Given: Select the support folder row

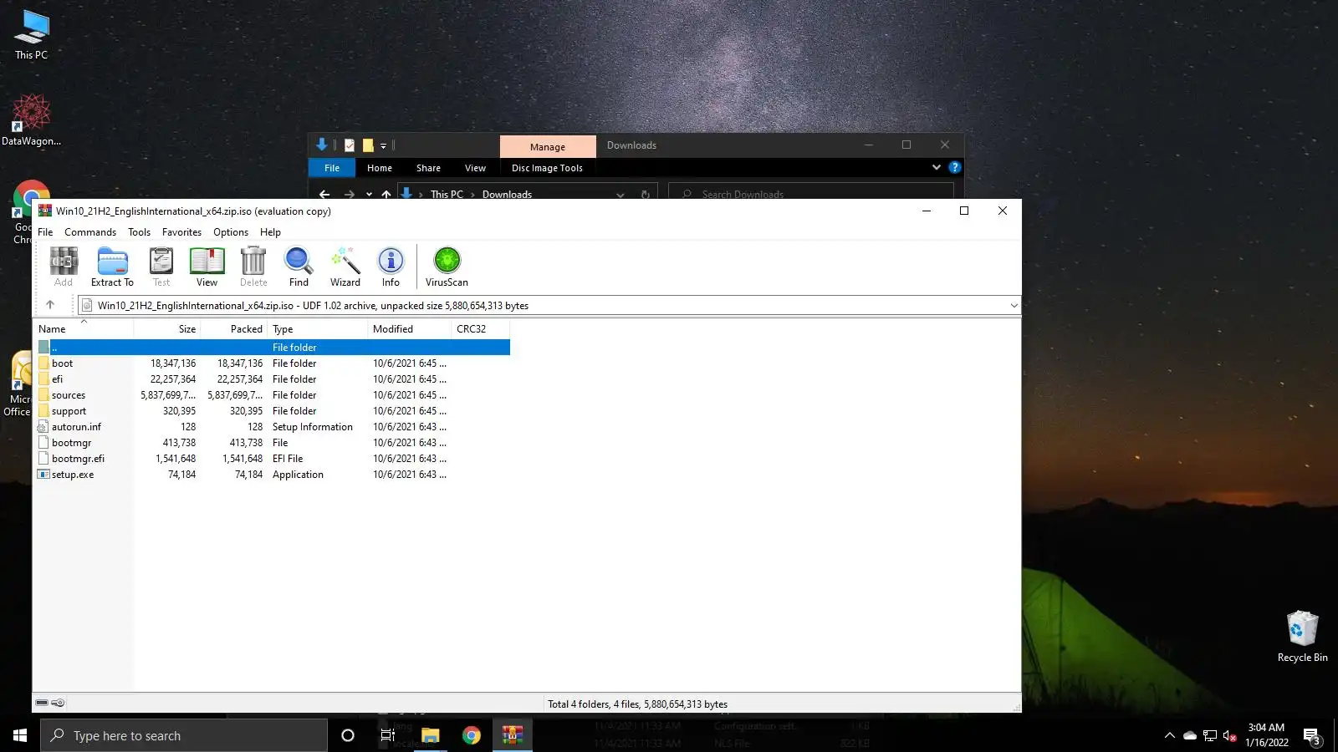Looking at the screenshot, I should coord(272,411).
